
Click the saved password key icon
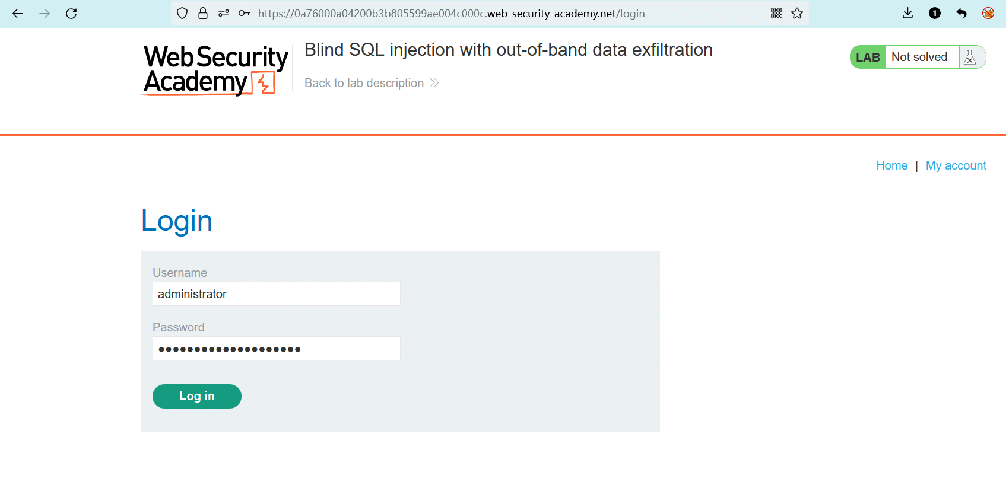(x=244, y=14)
